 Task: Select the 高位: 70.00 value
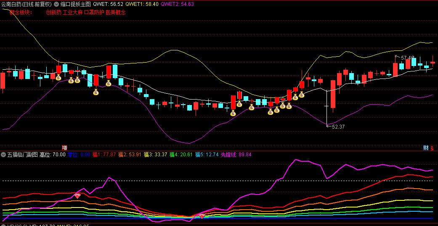(53, 154)
